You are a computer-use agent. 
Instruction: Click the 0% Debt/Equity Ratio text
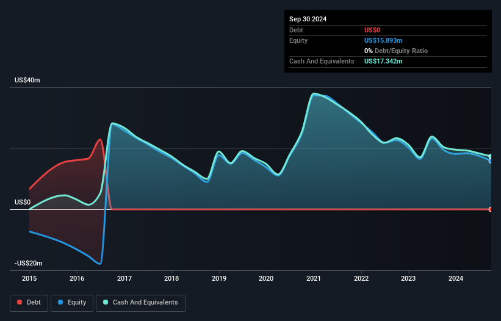[x=396, y=51]
